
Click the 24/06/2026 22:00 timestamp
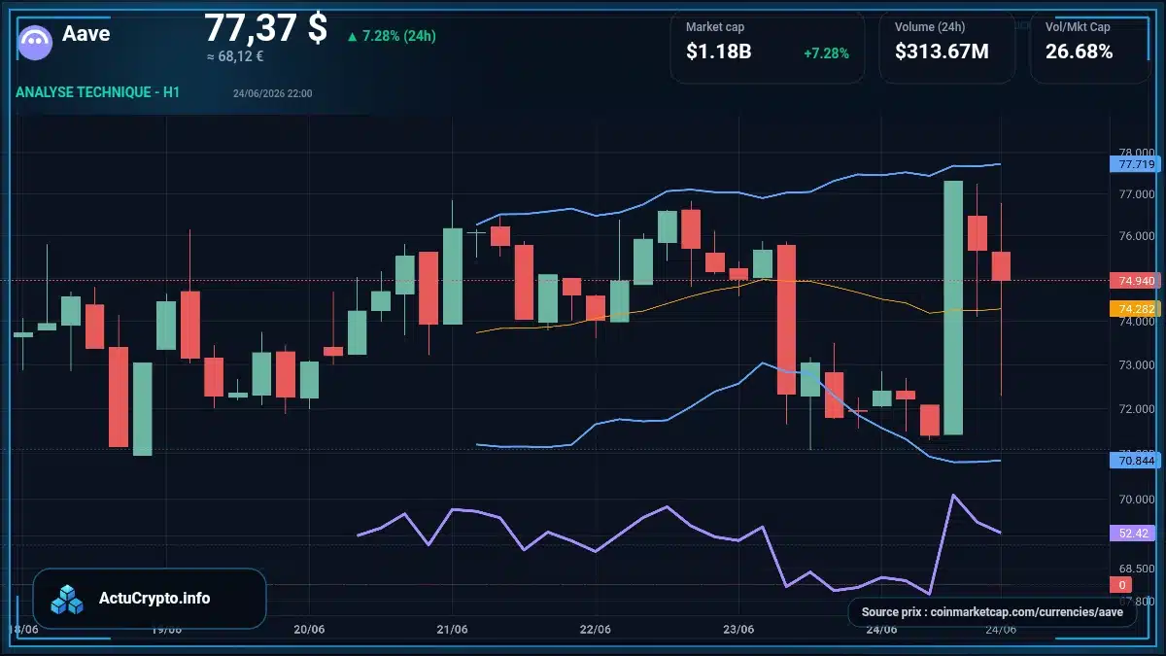[272, 93]
